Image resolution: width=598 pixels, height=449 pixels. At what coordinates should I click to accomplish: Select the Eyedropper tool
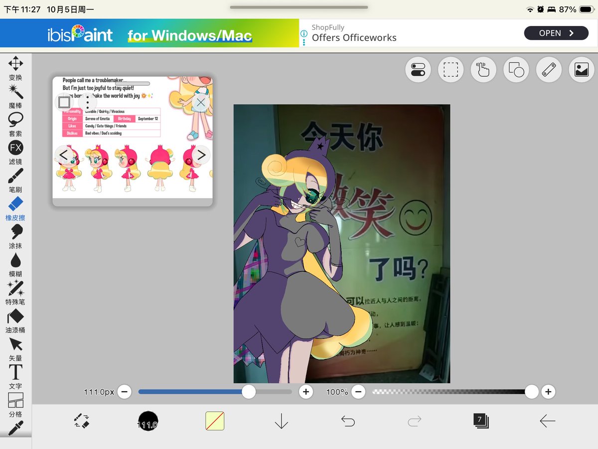coord(15,428)
